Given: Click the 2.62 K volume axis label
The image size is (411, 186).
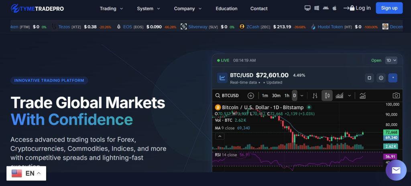Looking at the screenshot, I should (x=391, y=146).
